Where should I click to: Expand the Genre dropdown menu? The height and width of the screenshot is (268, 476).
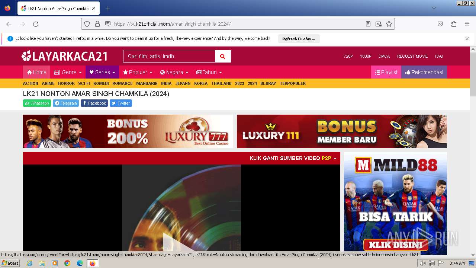point(68,72)
